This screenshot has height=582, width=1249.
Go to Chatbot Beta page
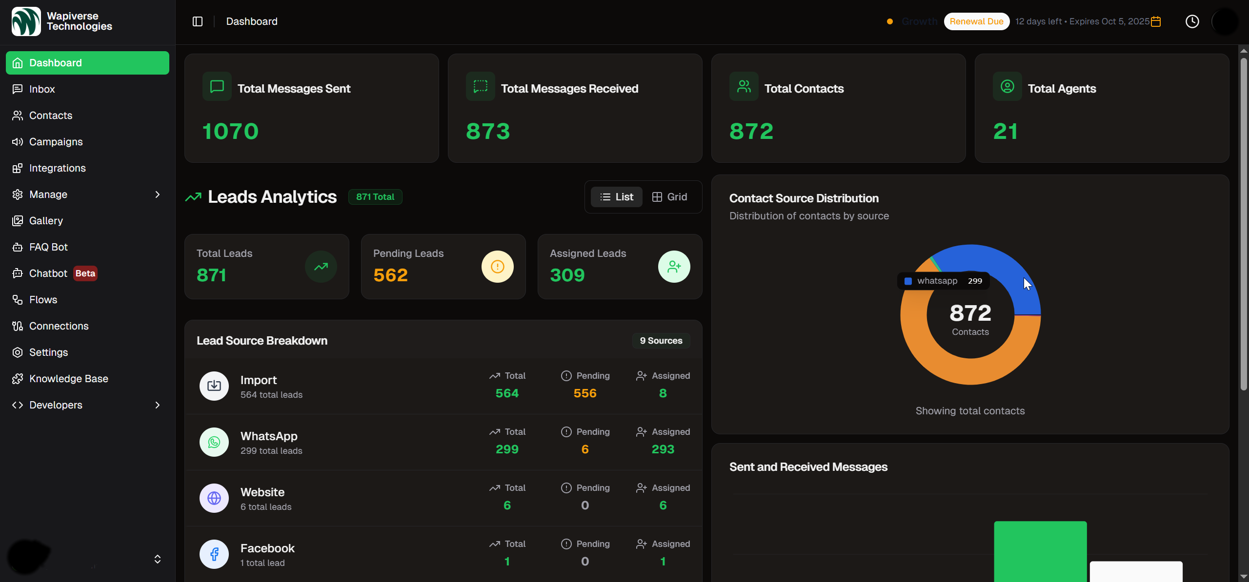click(49, 273)
